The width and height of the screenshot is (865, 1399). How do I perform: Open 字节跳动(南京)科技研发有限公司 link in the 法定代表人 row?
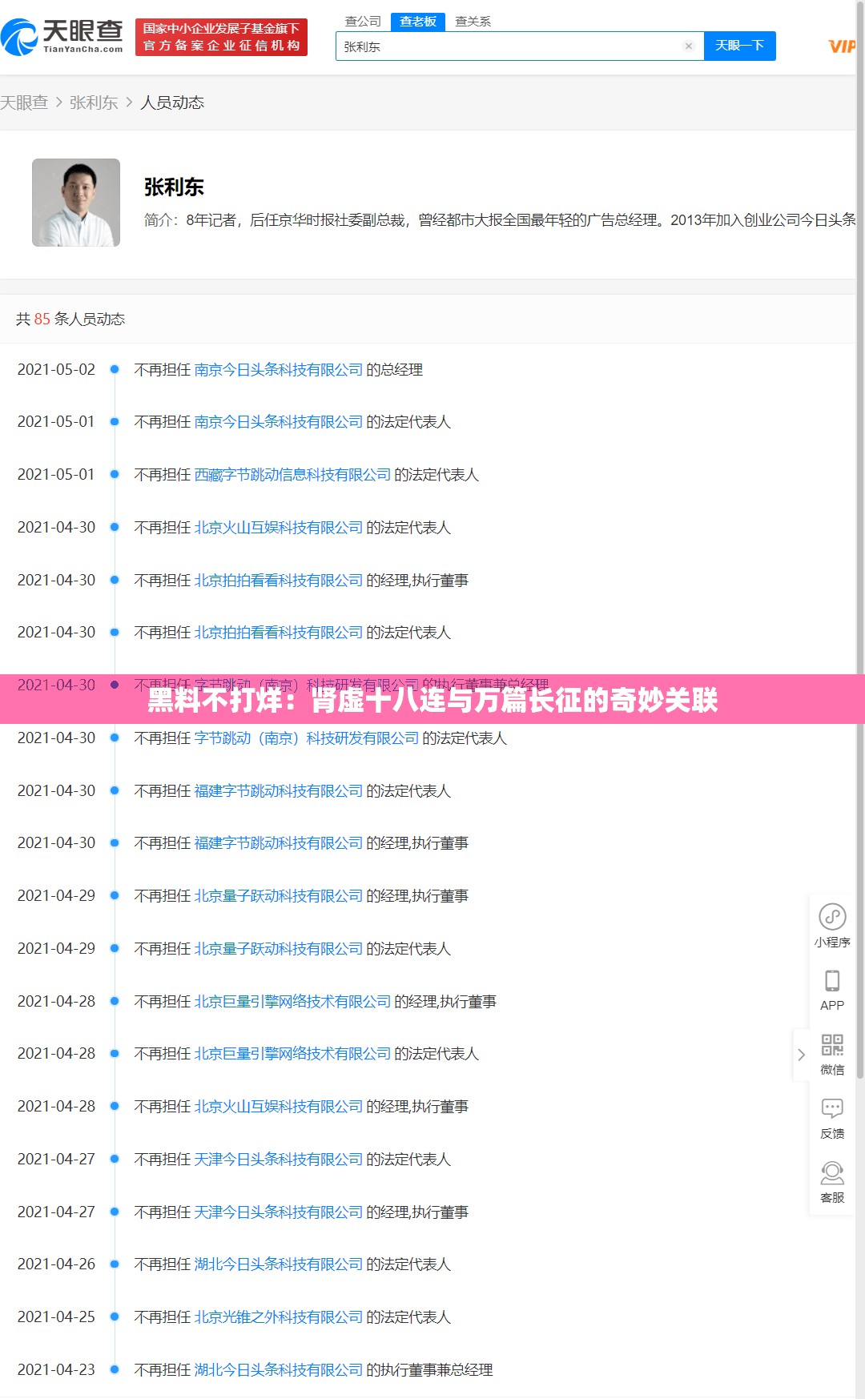pos(307,738)
